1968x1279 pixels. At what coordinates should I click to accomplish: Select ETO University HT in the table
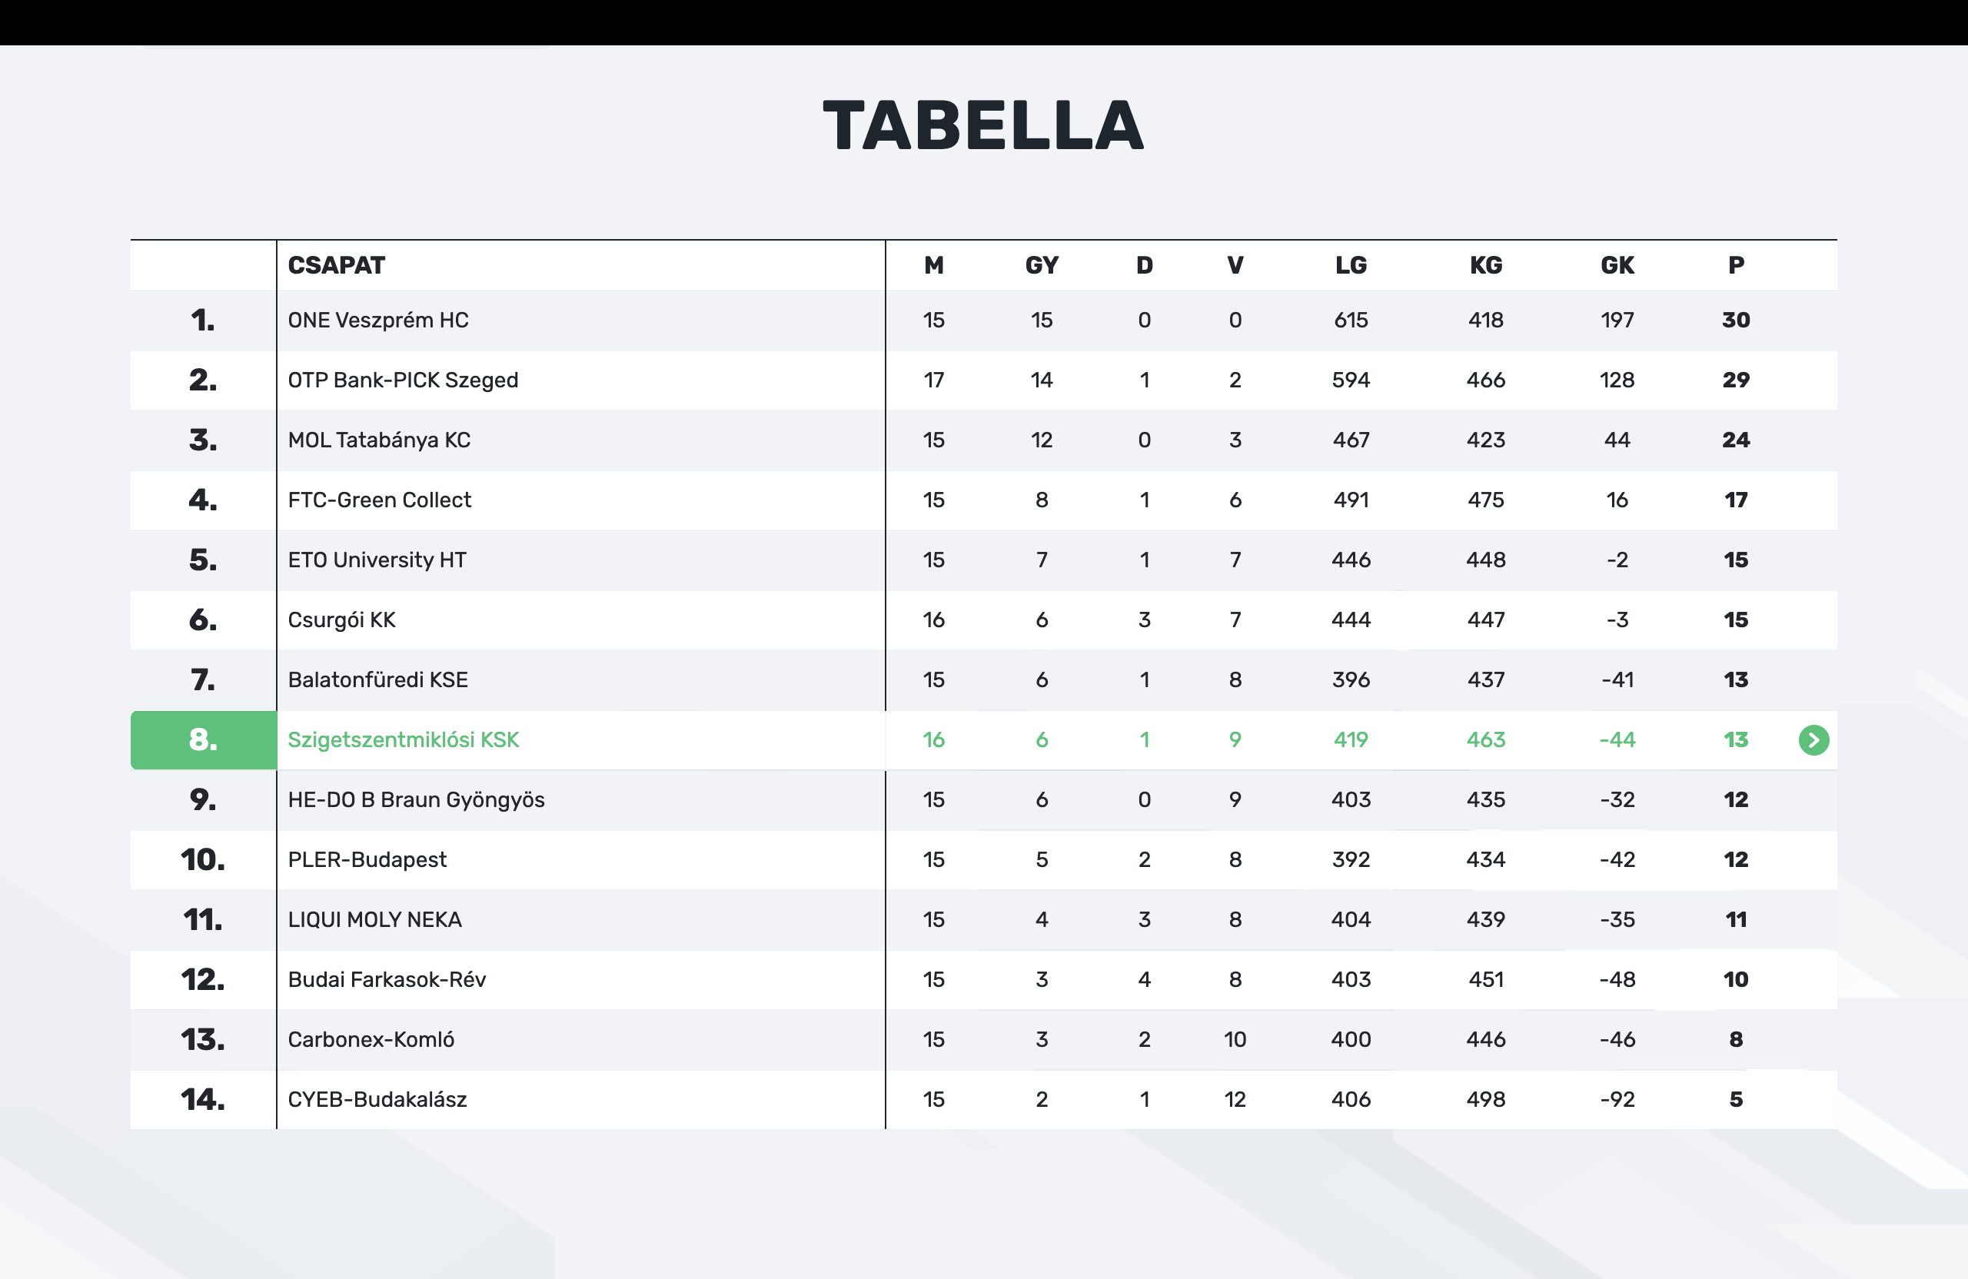point(376,560)
